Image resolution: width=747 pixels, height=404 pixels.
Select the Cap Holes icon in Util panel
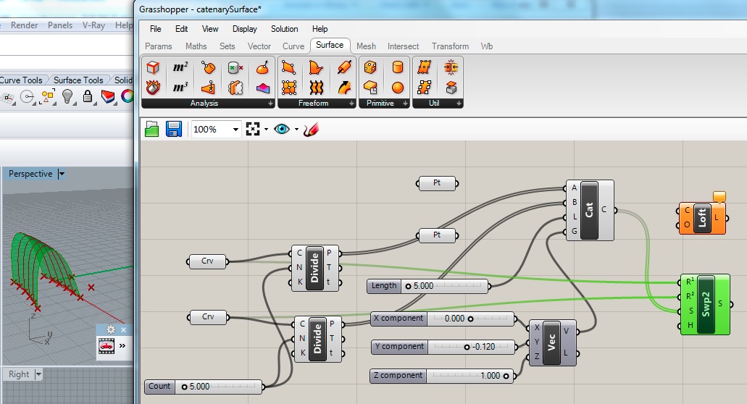coord(451,87)
